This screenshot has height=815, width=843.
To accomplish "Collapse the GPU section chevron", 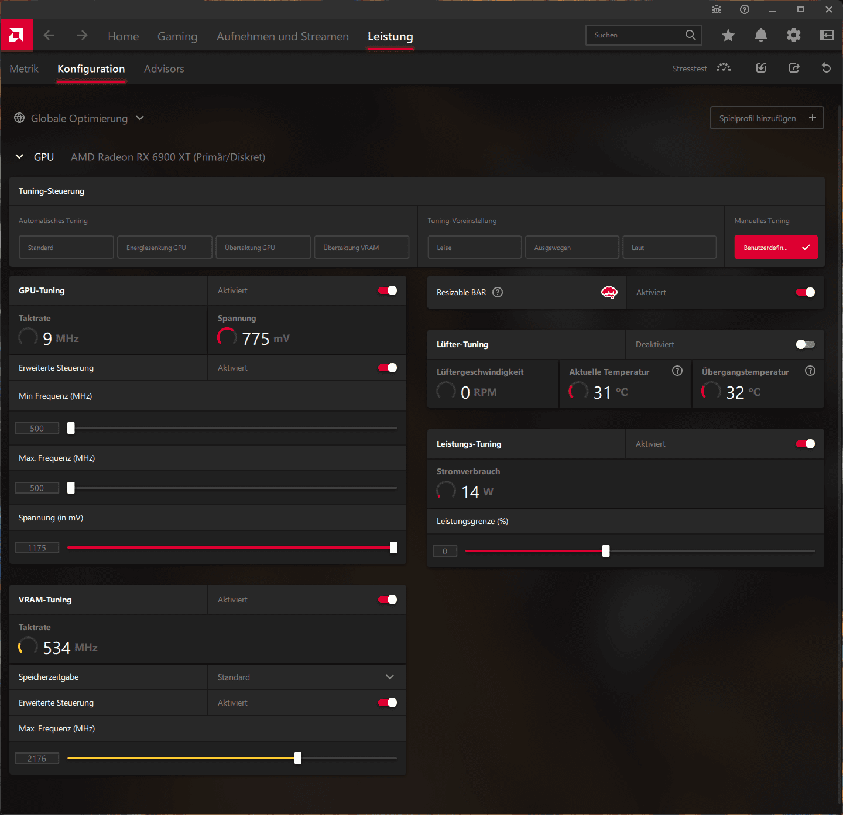I will click(19, 157).
